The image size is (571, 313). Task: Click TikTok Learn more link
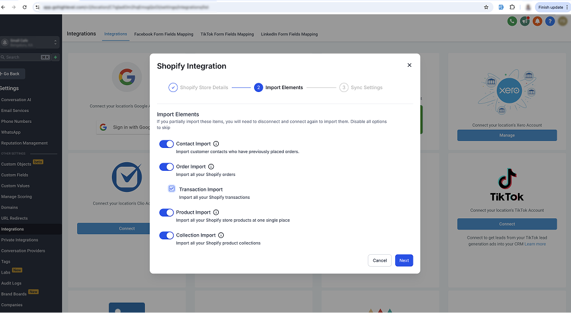535,244
